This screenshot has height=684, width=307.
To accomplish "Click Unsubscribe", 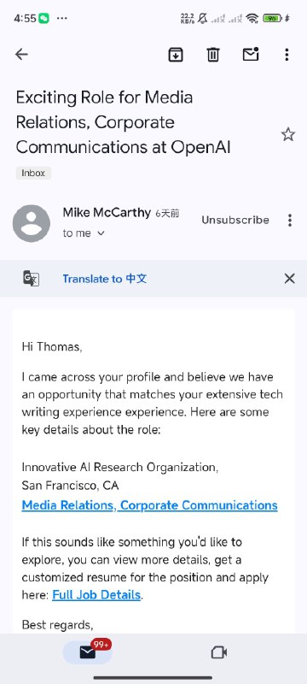I will click(x=235, y=220).
